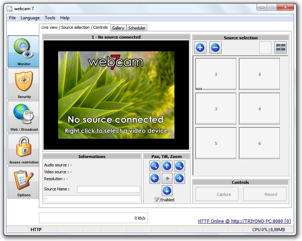The image size is (302, 241).
Task: Open the Options clipboard section
Action: [24, 182]
